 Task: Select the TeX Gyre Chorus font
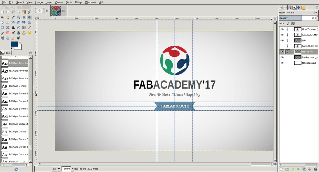[x=15, y=124]
